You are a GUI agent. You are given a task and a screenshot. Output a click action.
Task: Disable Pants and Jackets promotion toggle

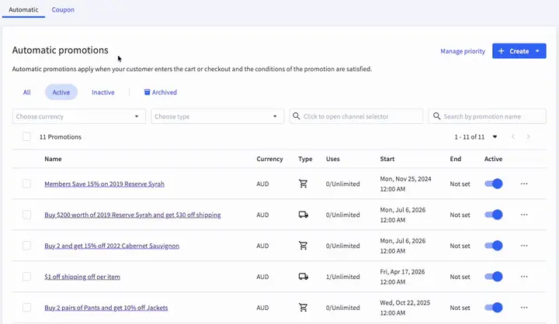pos(494,308)
